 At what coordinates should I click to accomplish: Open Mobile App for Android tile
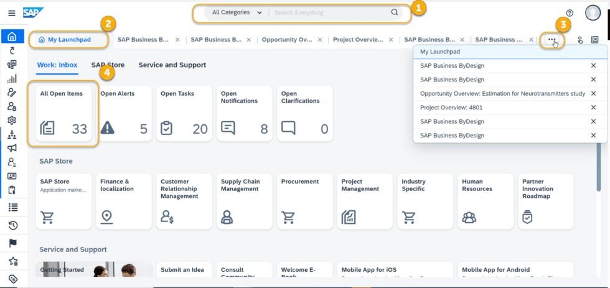tap(516, 269)
